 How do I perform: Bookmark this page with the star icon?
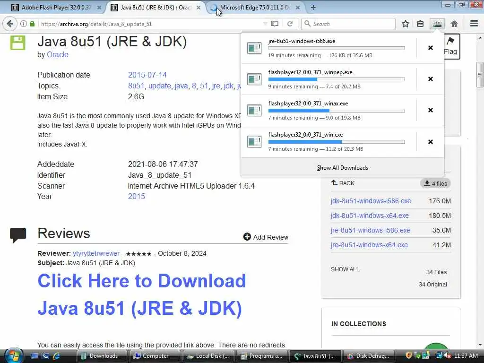(405, 24)
